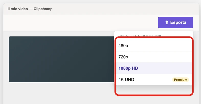The width and height of the screenshot is (201, 104).
Task: Choose 720p from the resolution list
Action: point(154,57)
